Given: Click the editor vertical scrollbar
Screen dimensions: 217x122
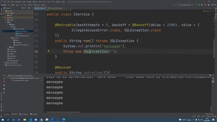Looking at the screenshot, I should 214,48.
